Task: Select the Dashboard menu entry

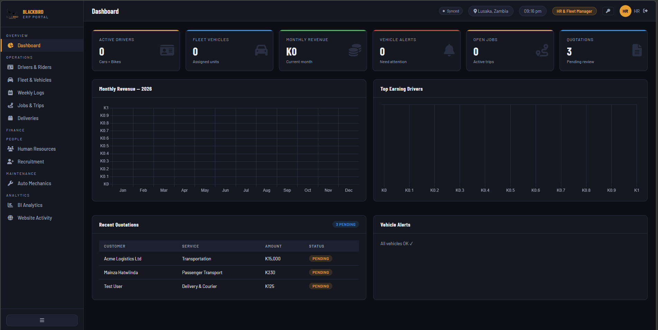Action: [x=29, y=45]
